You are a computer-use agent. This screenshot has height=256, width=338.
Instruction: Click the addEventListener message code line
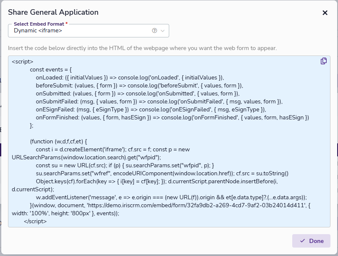(x=171, y=197)
